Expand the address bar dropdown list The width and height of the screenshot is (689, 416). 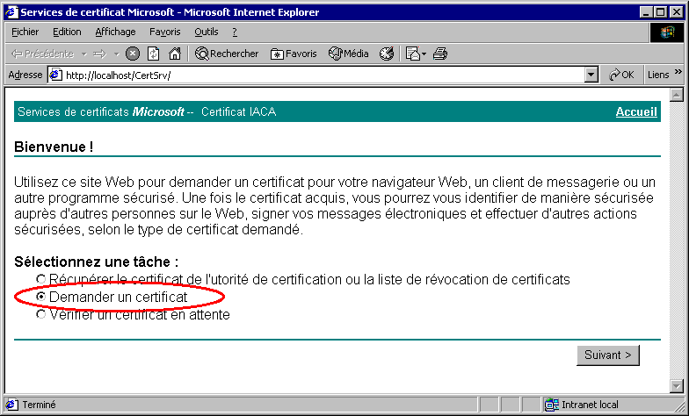pyautogui.click(x=592, y=75)
